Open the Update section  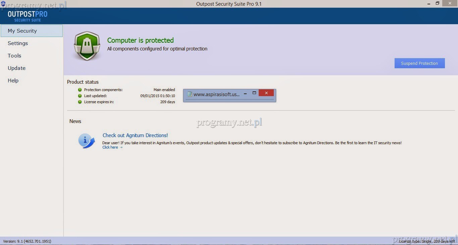point(17,68)
